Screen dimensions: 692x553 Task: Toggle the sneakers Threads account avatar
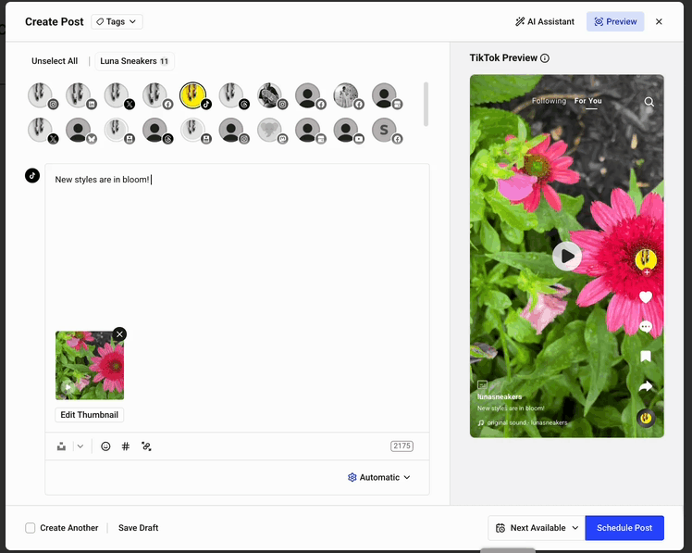(x=233, y=95)
